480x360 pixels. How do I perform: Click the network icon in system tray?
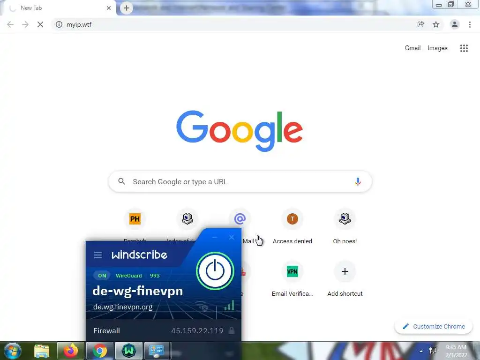[x=433, y=351]
